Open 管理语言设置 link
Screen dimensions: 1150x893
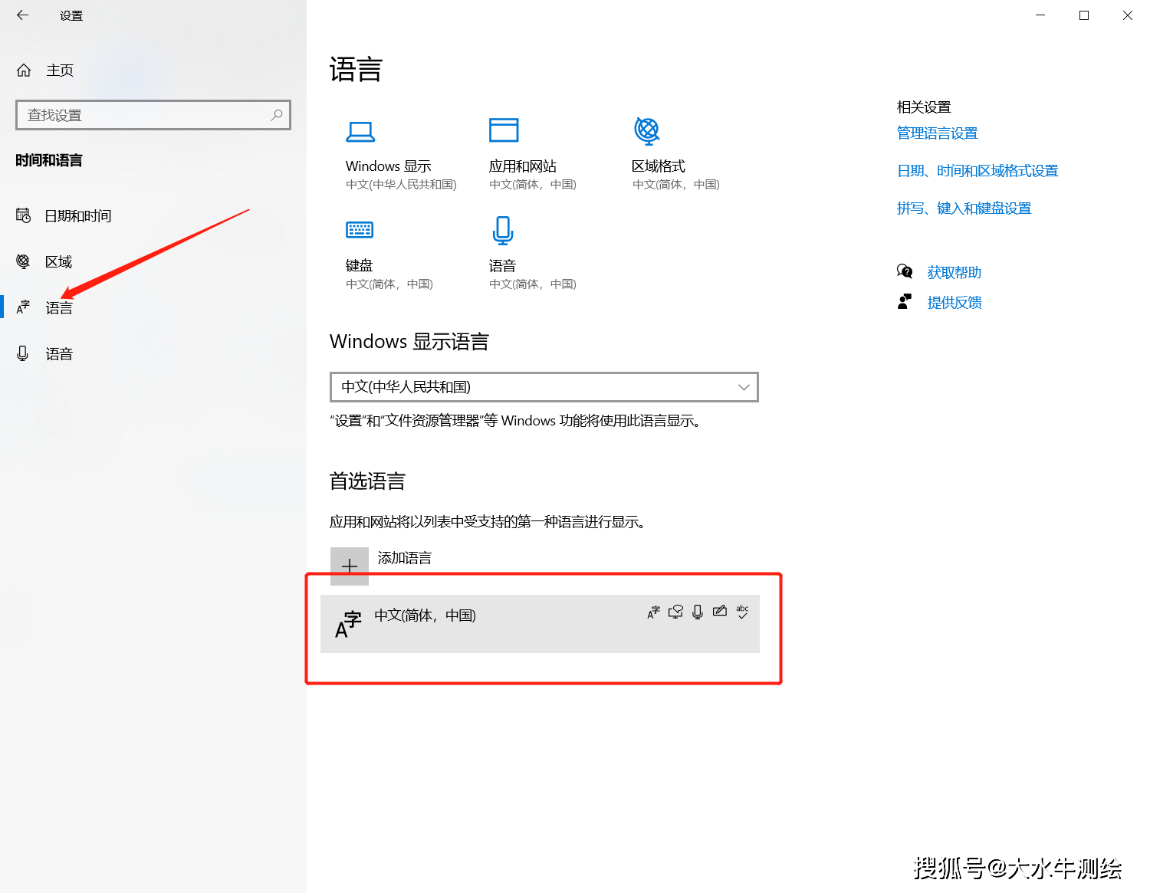(x=937, y=133)
